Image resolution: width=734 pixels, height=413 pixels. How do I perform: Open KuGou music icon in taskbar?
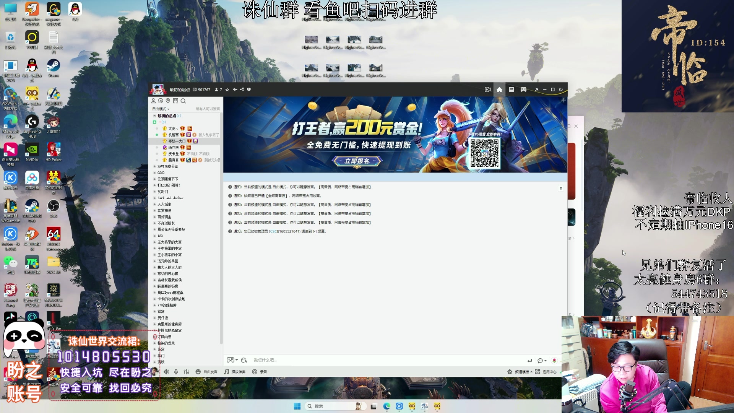pyautogui.click(x=399, y=406)
